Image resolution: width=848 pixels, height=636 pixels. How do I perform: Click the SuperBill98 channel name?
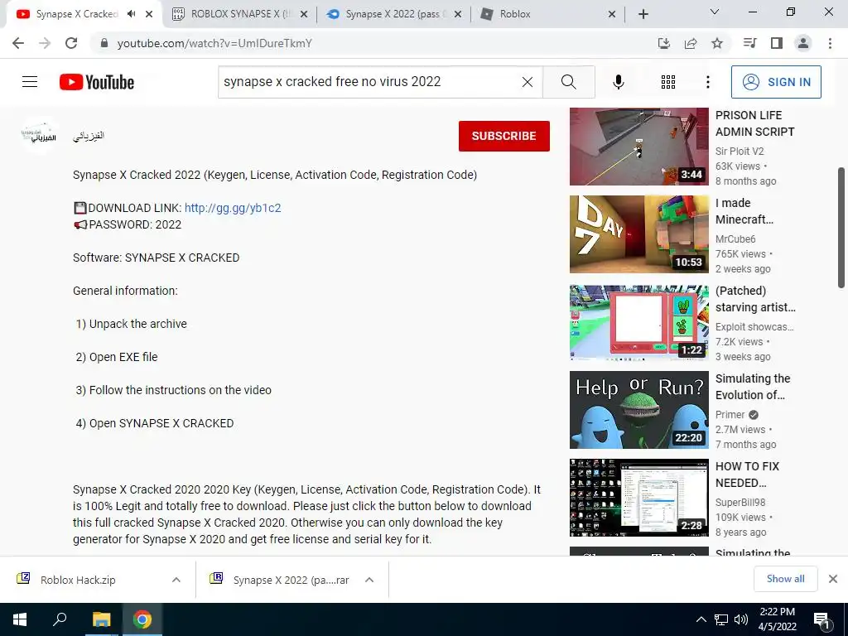point(740,503)
